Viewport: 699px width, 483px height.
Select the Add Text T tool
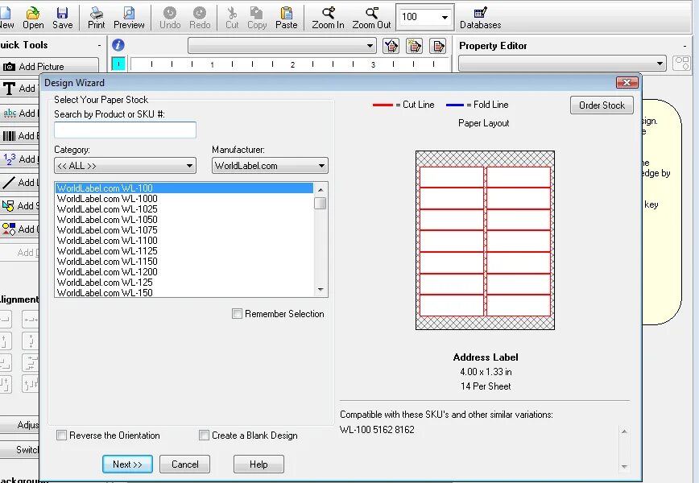click(19, 89)
